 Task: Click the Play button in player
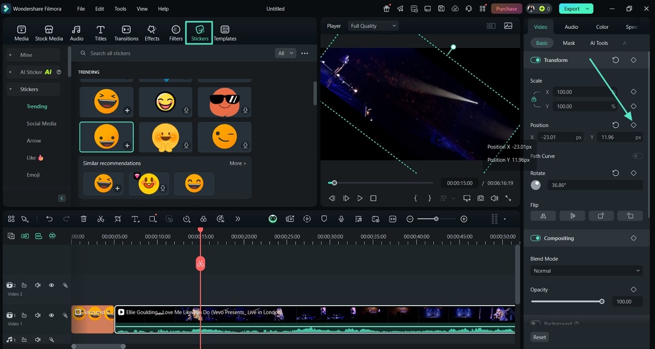click(x=360, y=198)
